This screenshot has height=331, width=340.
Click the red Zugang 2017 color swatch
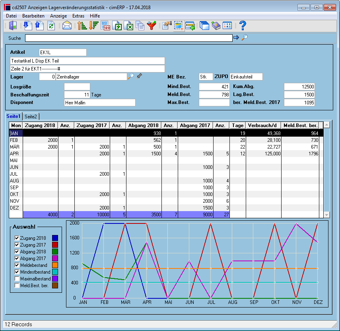pos(55,245)
